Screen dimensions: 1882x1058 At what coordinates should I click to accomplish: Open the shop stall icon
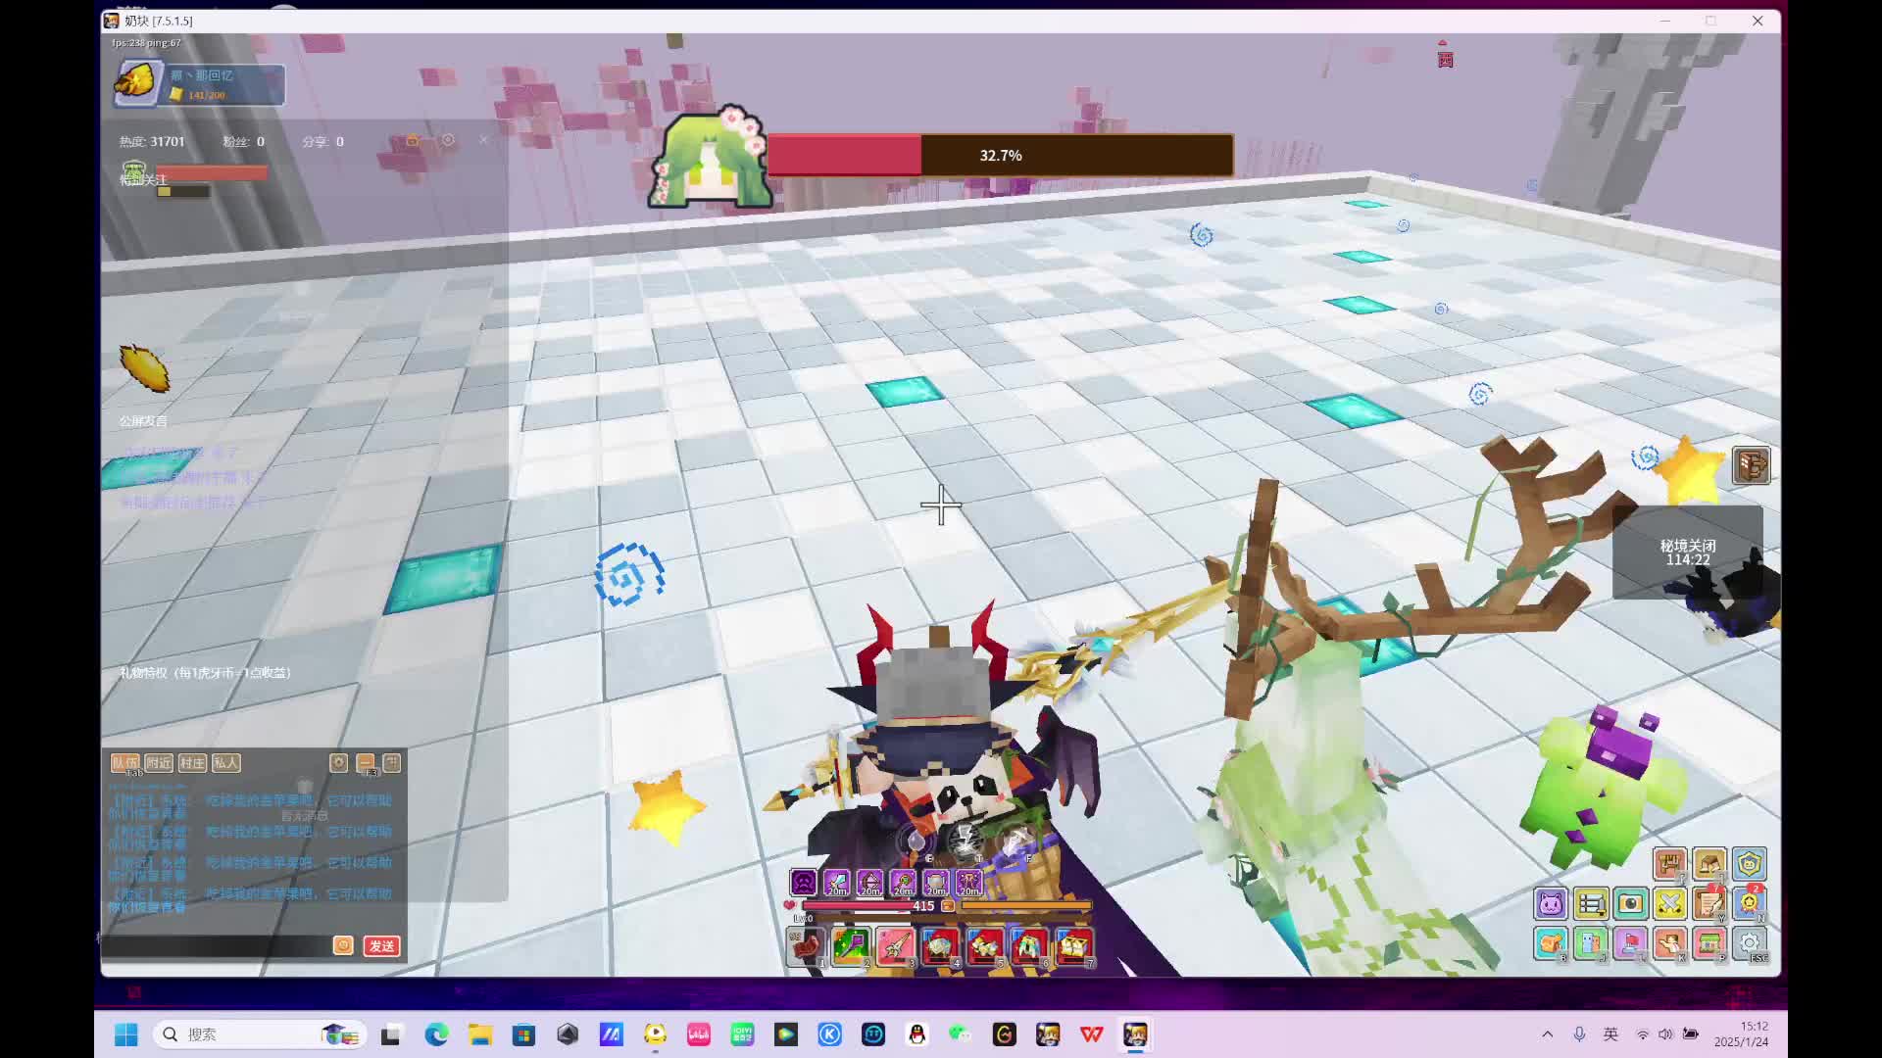1709,943
